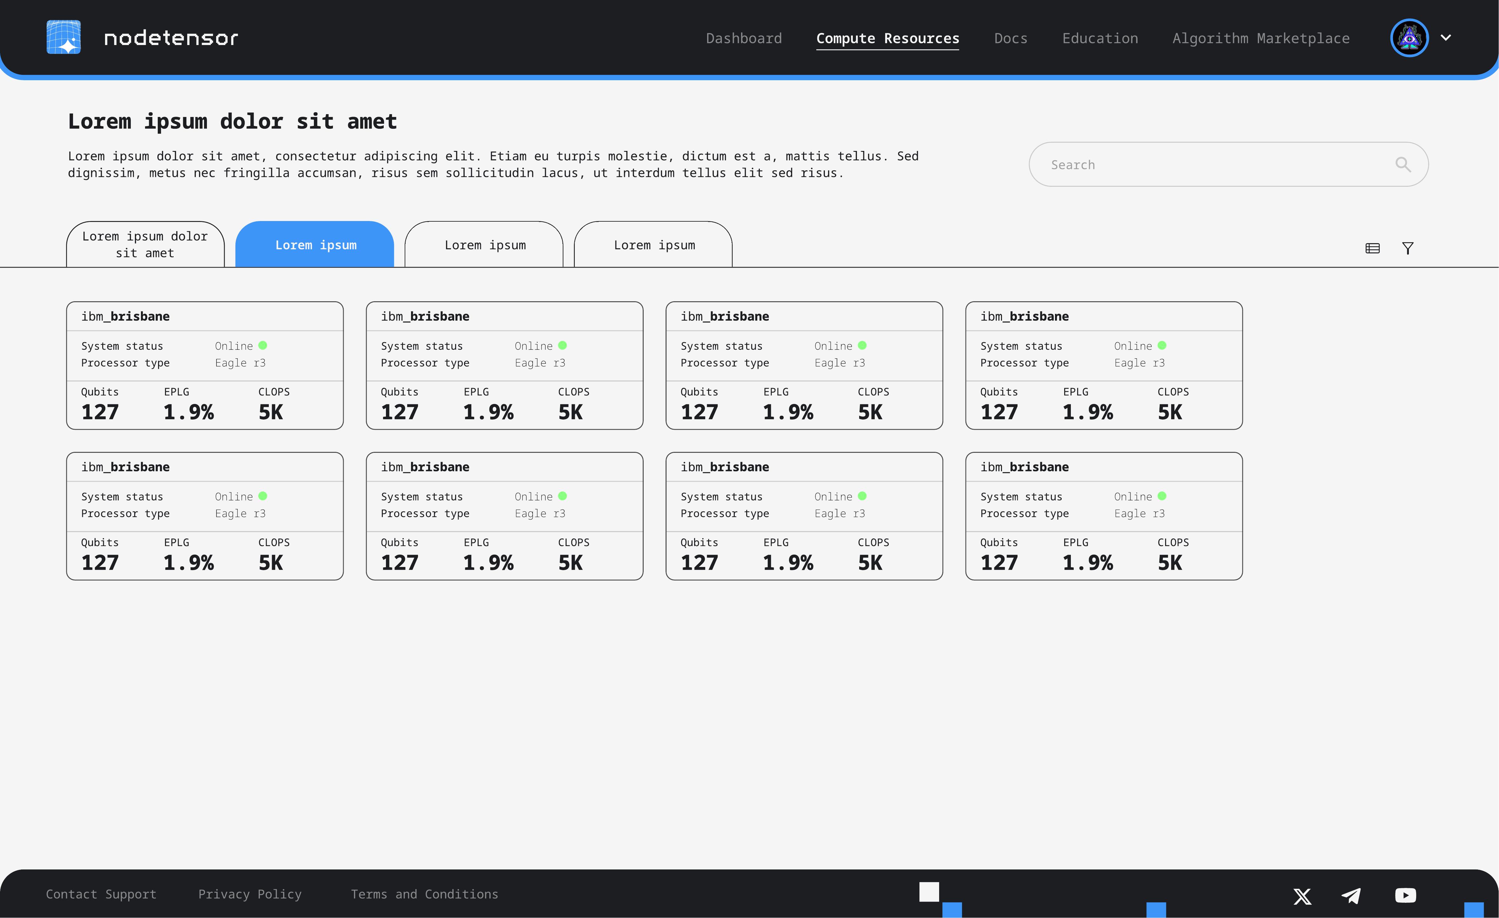
Task: Expand the profile options with the down arrow
Action: coord(1447,37)
